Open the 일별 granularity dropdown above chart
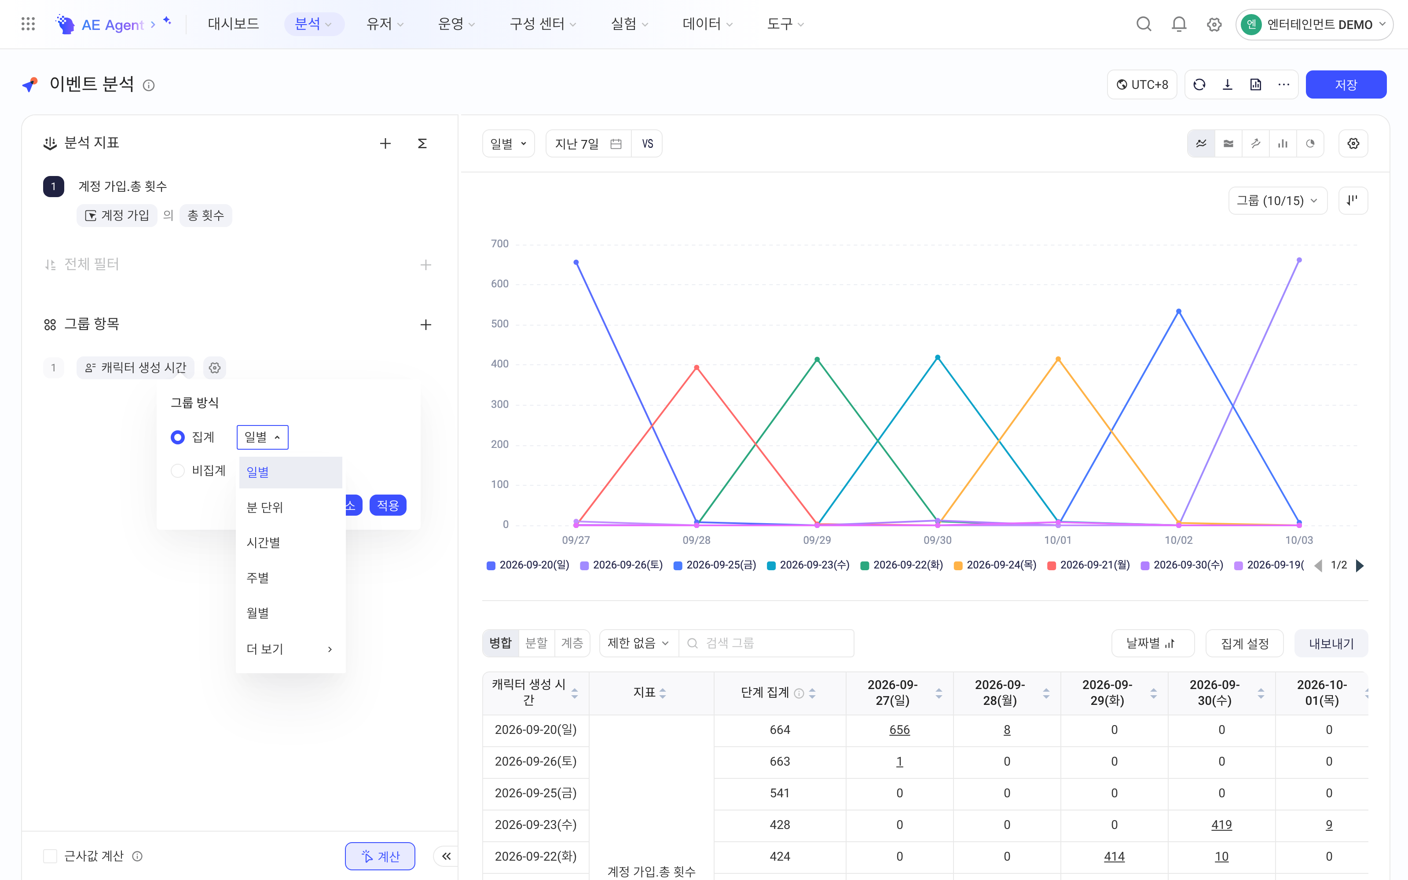The image size is (1408, 880). coord(509,143)
